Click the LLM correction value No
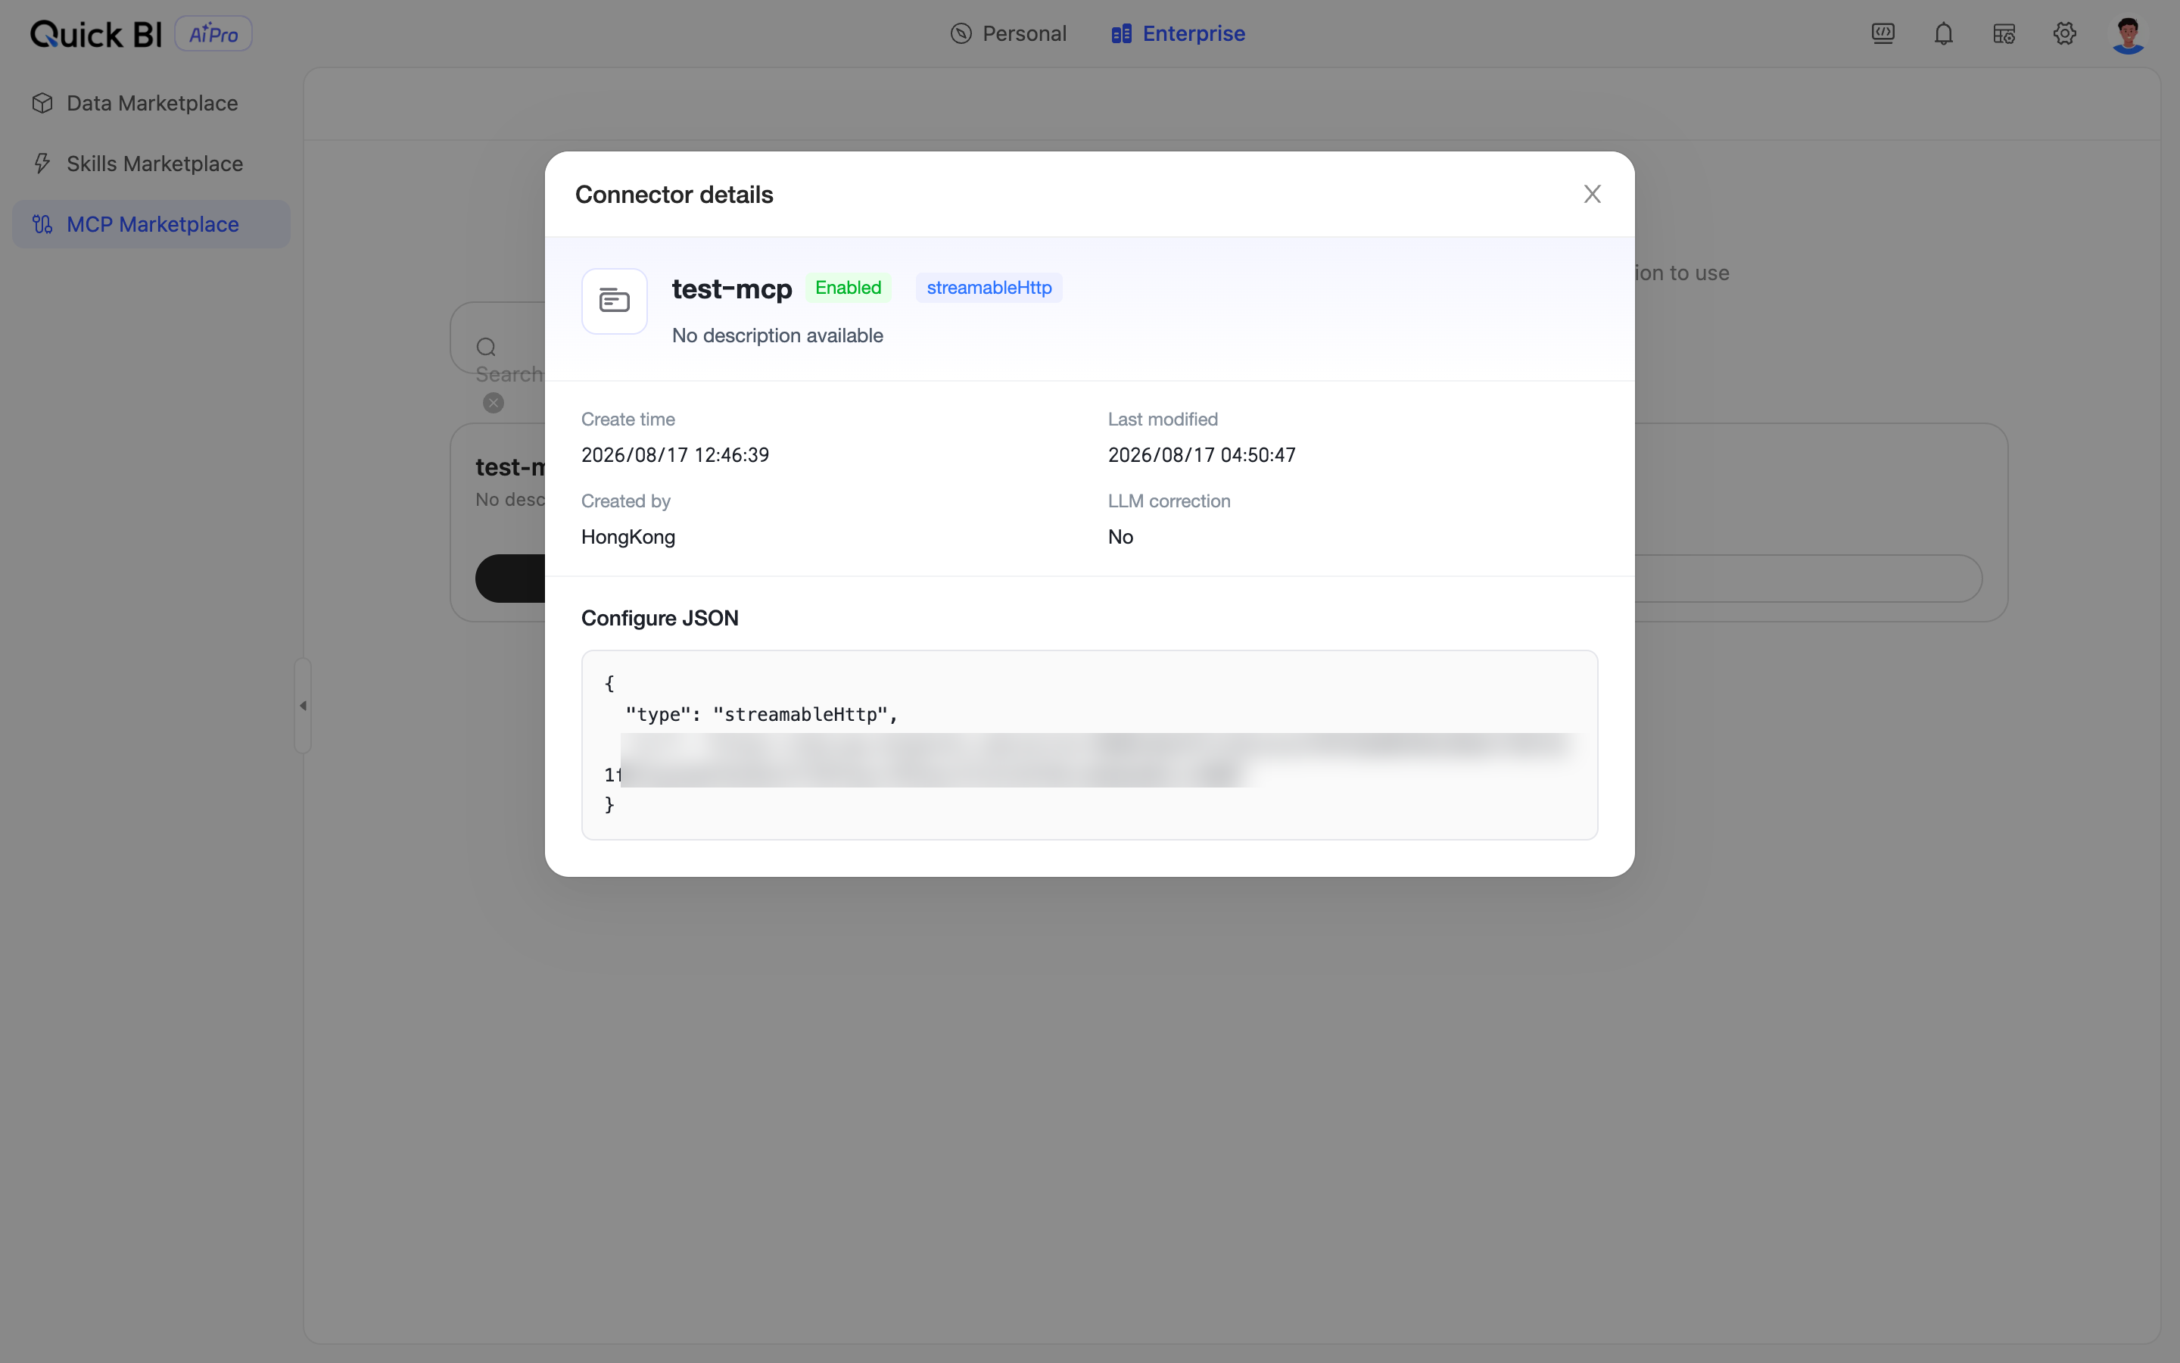The width and height of the screenshot is (2180, 1363). (x=1120, y=538)
